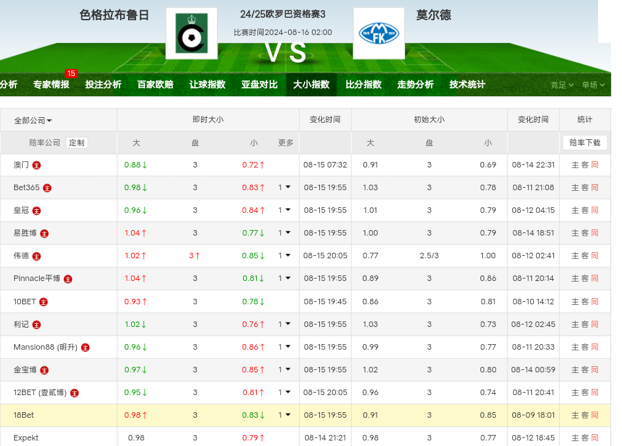Open the 竞足 dropdown in navigation bar
This screenshot has height=446, width=622.
pos(562,85)
